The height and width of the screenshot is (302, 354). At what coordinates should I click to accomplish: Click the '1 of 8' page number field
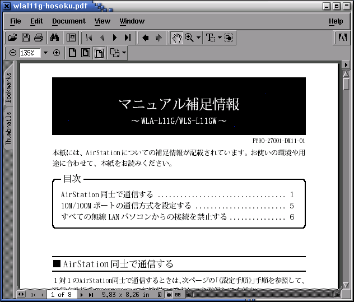click(62, 295)
